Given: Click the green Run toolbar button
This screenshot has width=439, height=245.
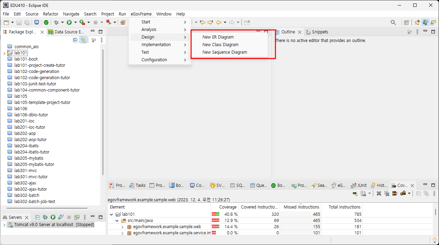Looking at the screenshot, I should [x=69, y=22].
